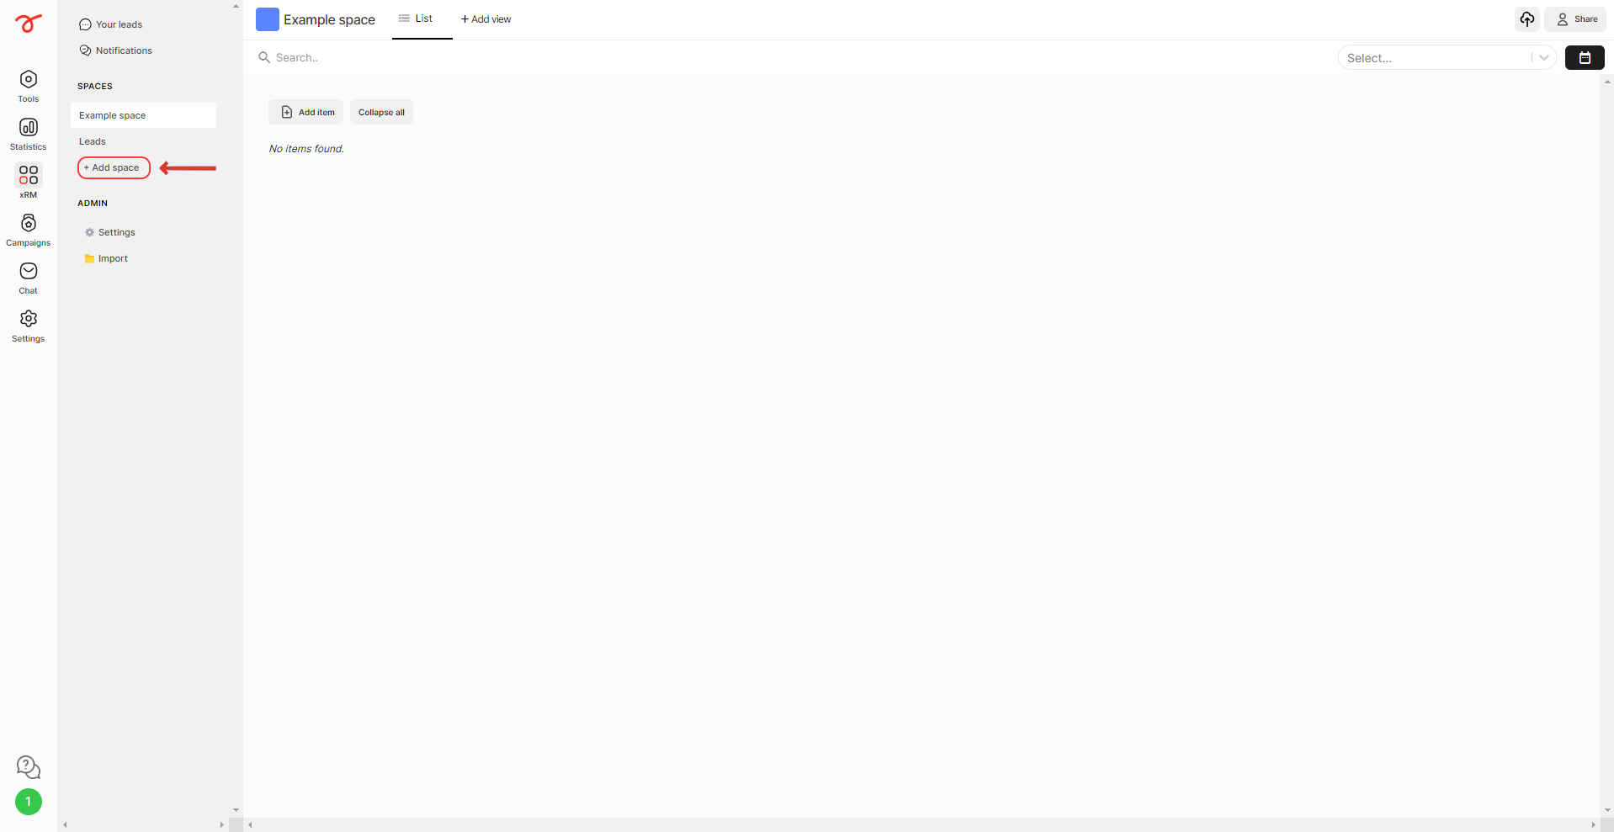Open the Leads space
The height and width of the screenshot is (832, 1614).
(93, 141)
